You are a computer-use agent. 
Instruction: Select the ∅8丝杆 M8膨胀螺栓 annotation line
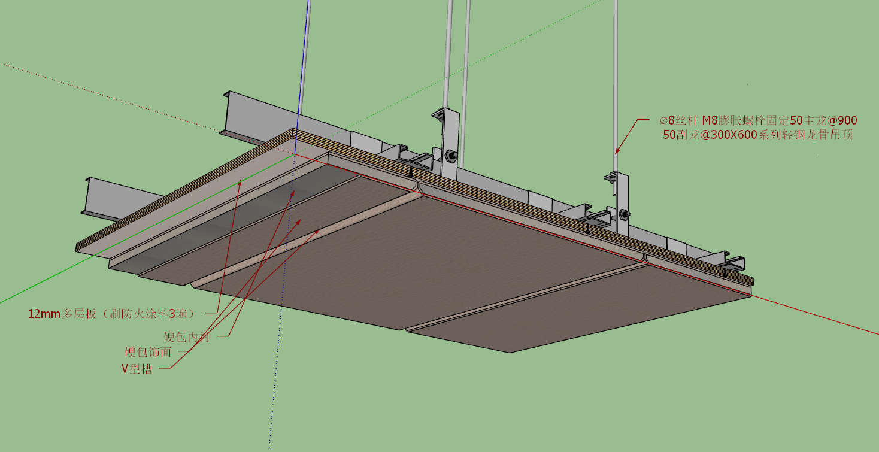click(754, 121)
